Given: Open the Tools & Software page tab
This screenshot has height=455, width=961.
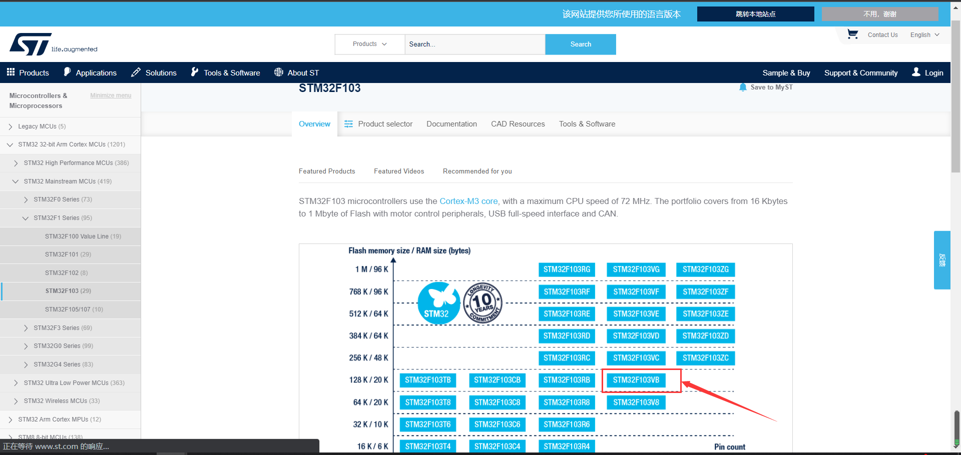Looking at the screenshot, I should click(587, 124).
